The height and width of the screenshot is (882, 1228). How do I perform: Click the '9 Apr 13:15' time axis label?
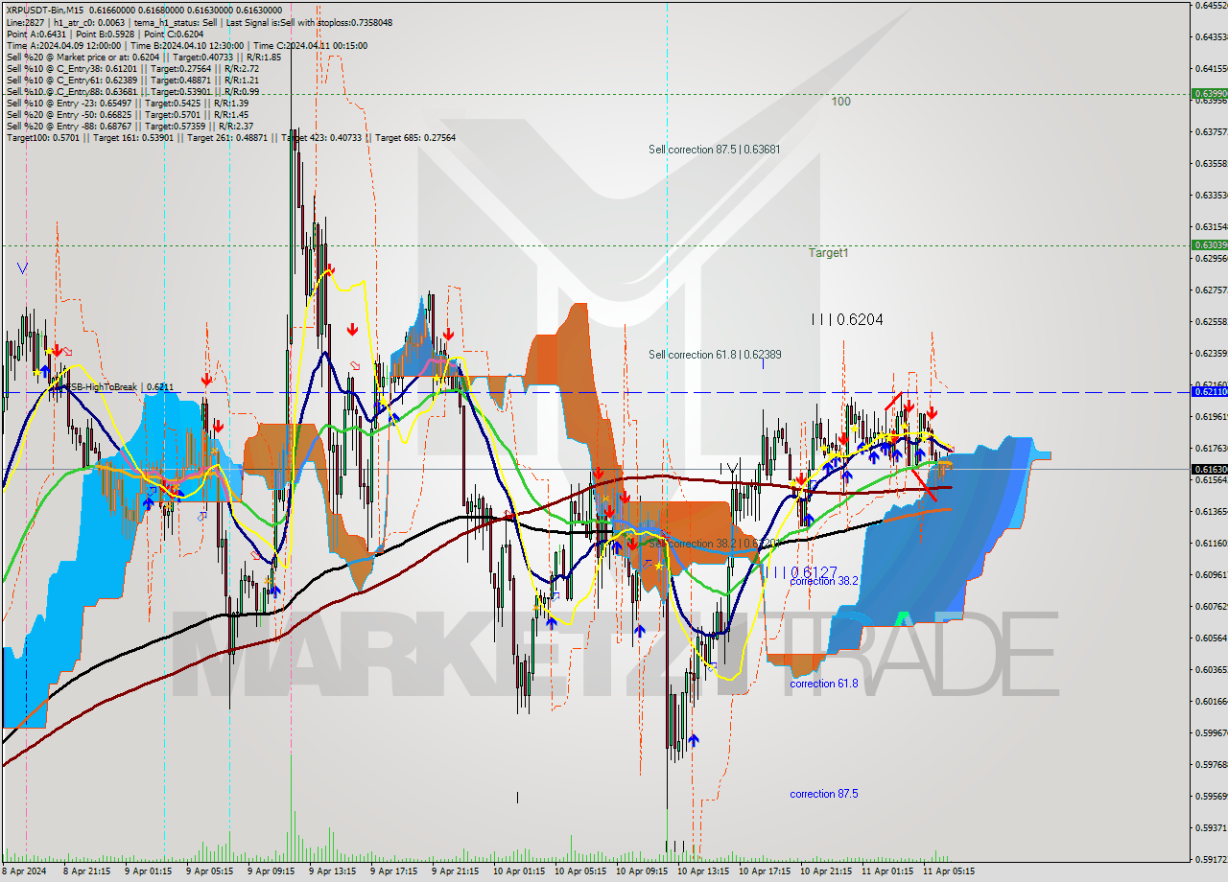point(332,871)
